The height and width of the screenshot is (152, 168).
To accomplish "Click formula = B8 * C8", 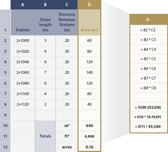I will coord(149,88).
